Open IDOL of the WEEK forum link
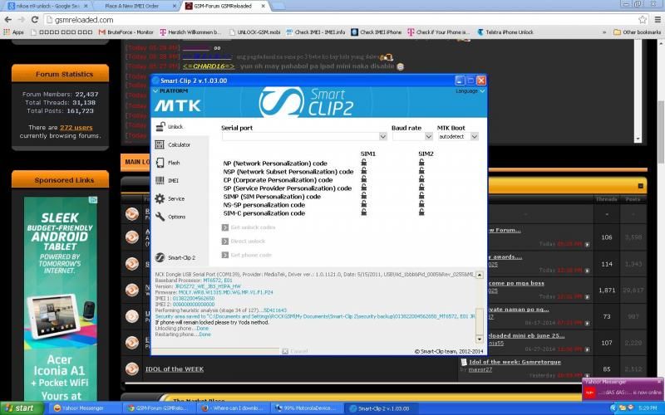The width and height of the screenshot is (665, 415). pyautogui.click(x=175, y=369)
